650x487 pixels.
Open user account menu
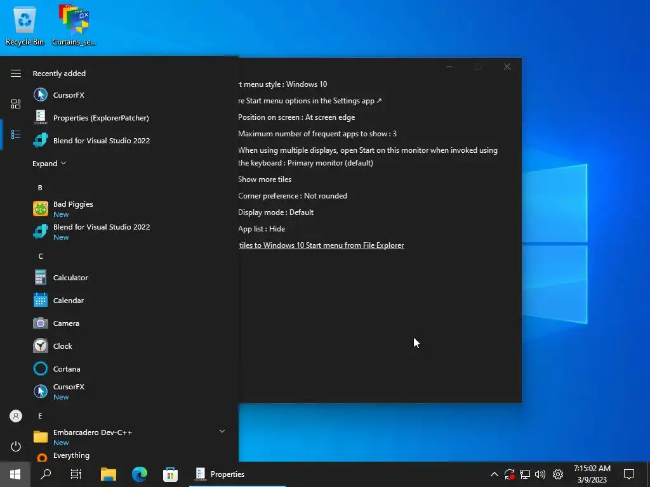click(x=16, y=416)
